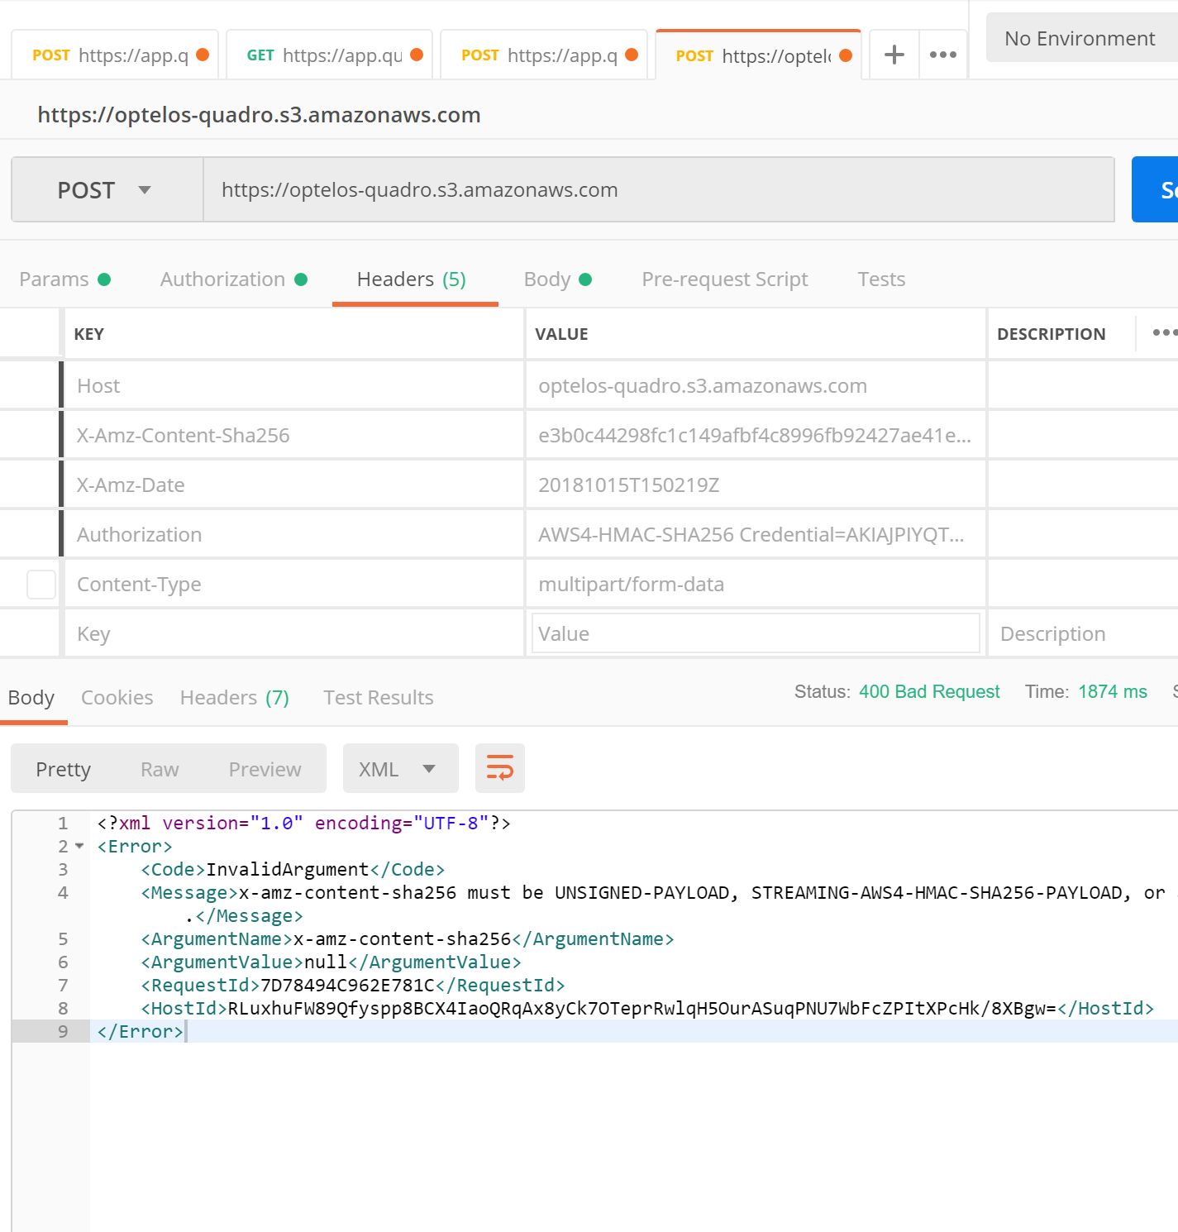Viewport: 1178px width, 1232px height.
Task: Open the Tests tab
Action: coord(881,279)
